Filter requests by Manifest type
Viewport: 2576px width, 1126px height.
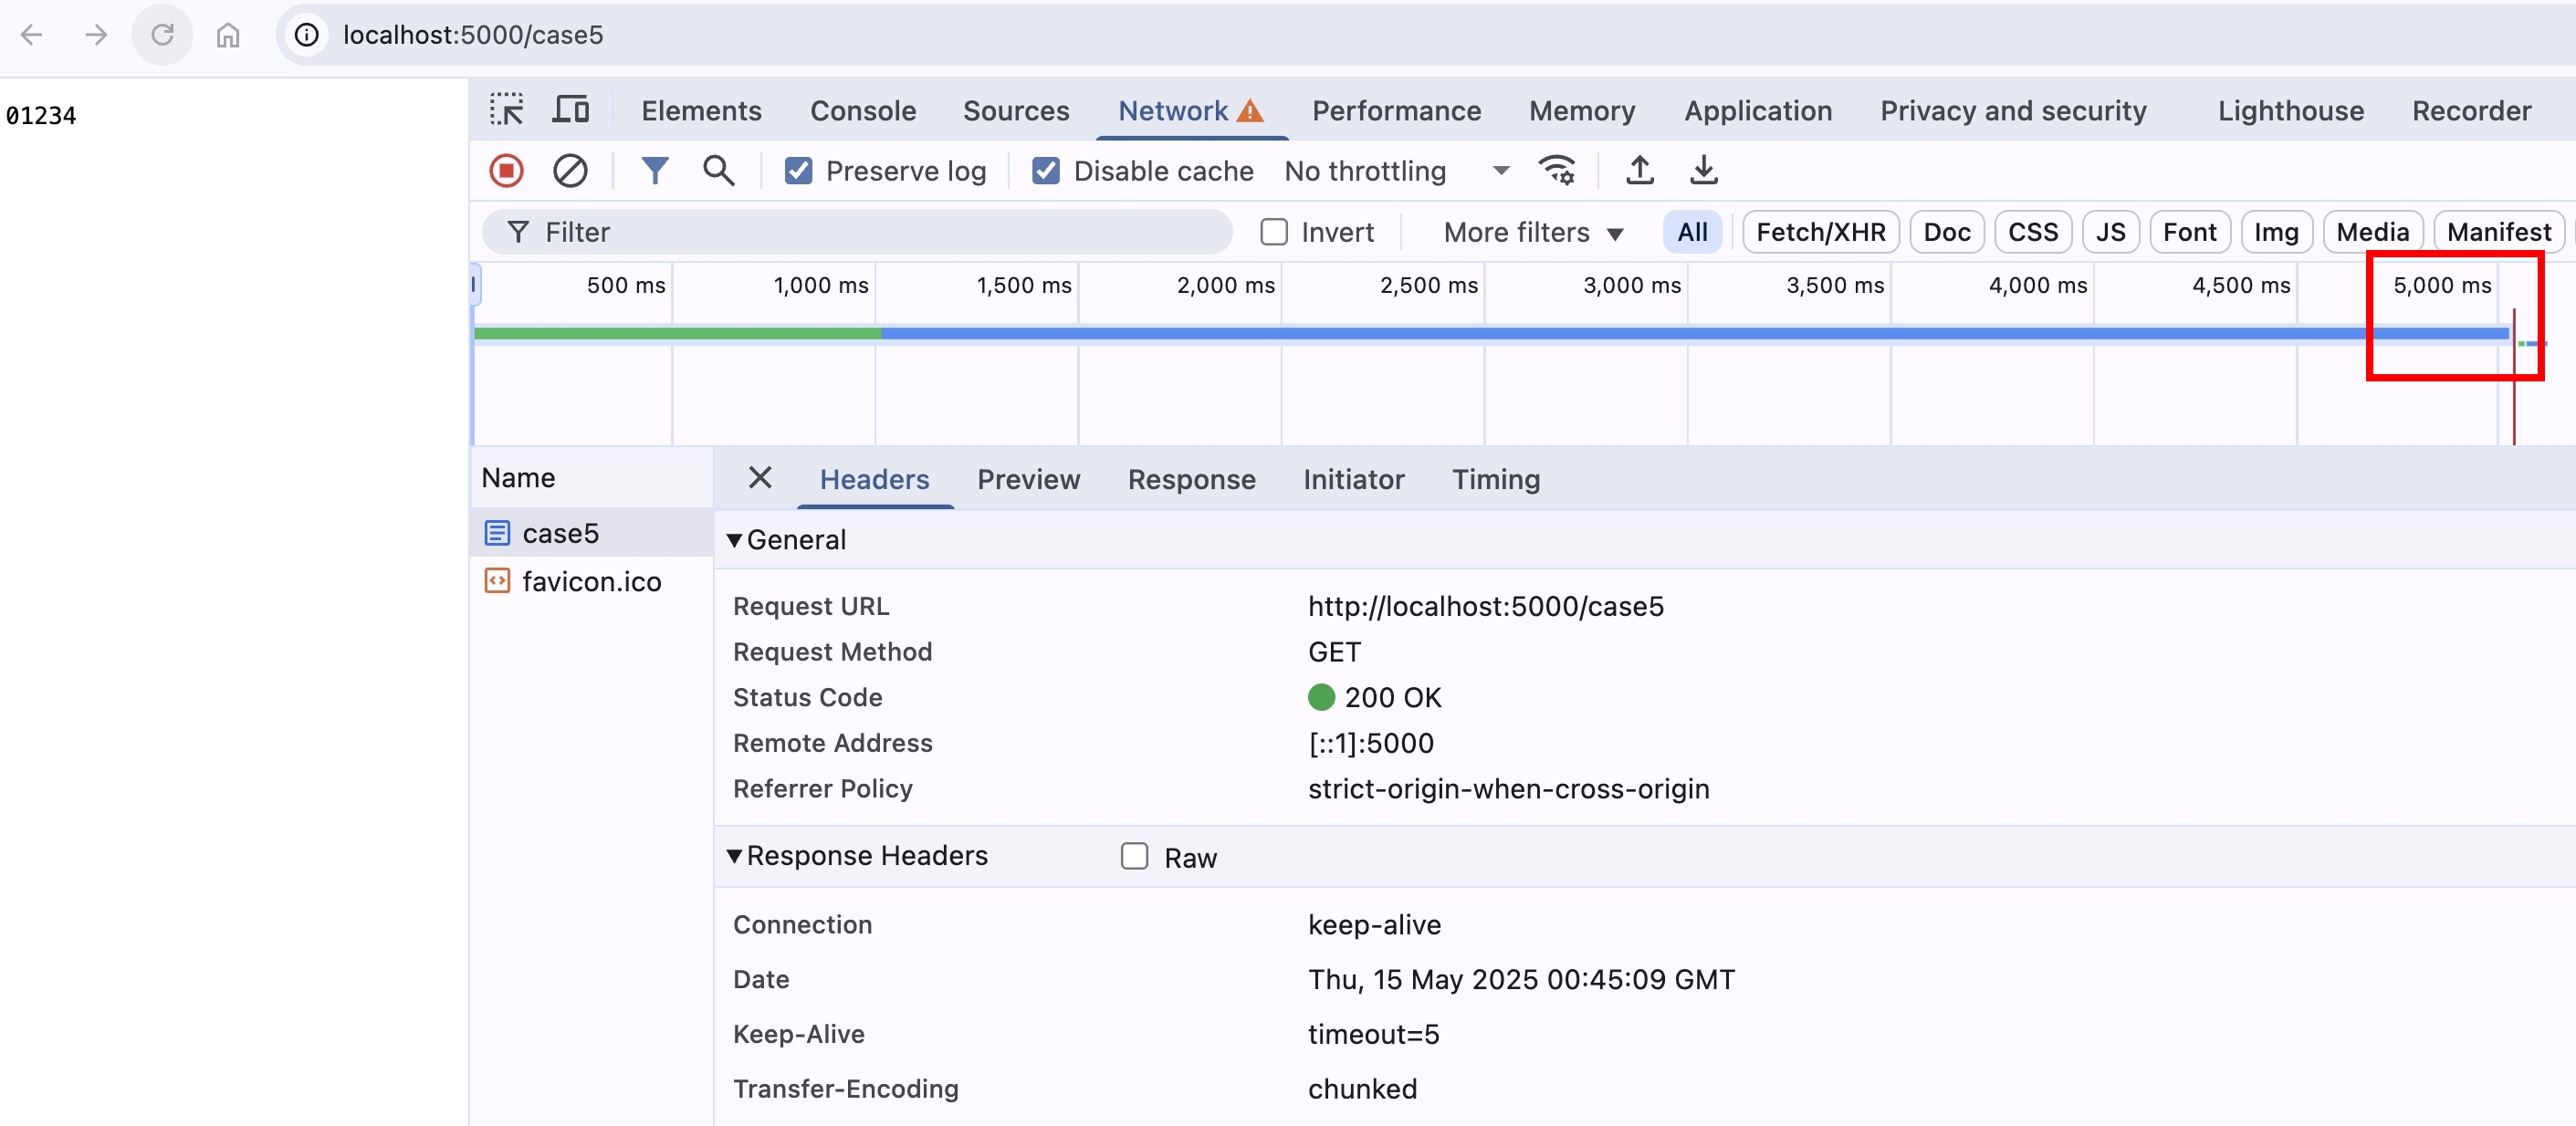point(2498,232)
